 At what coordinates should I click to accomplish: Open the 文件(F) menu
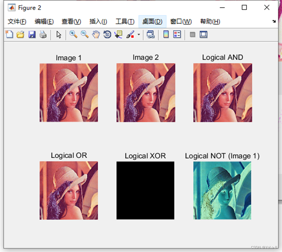17,22
